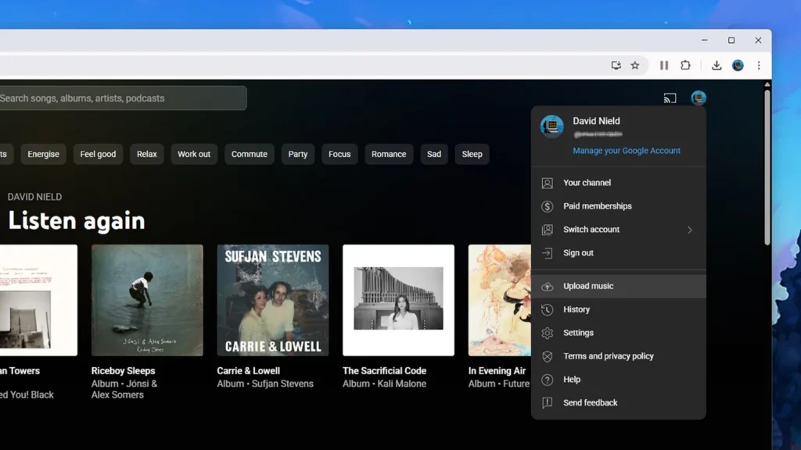Viewport: 801px width, 450px height.
Task: Maximize the Chrome window
Action: click(x=731, y=41)
